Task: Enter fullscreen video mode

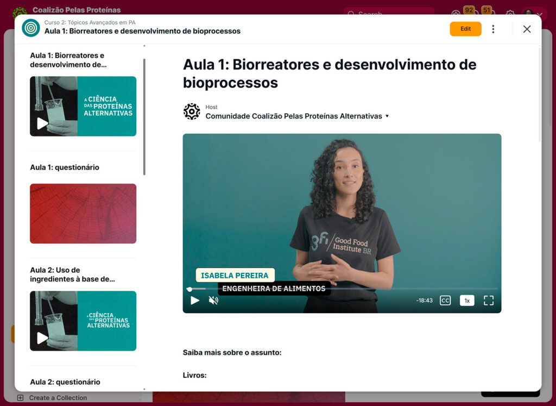Action: pyautogui.click(x=489, y=301)
